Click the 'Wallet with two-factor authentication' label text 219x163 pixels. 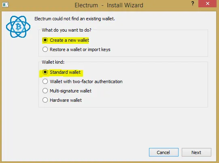pos(86,81)
